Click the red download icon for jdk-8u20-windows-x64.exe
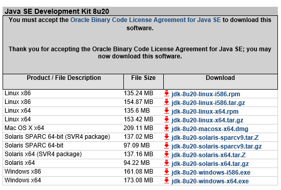The height and width of the screenshot is (190, 281). 166,180
